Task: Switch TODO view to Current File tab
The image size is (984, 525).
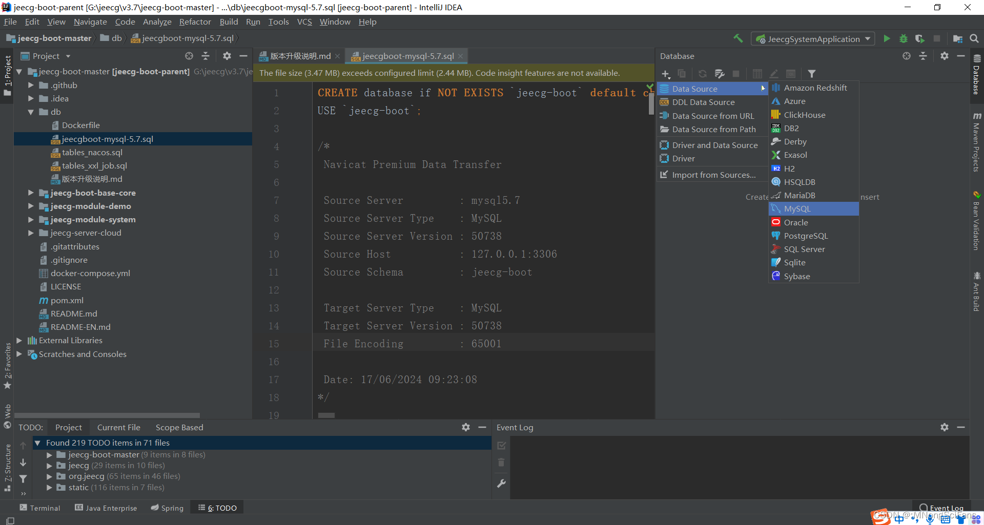Action: point(118,427)
